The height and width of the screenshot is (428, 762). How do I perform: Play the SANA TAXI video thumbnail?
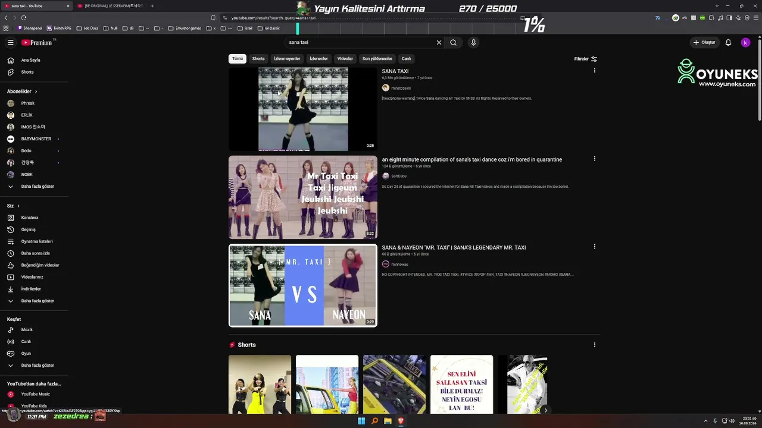[303, 109]
